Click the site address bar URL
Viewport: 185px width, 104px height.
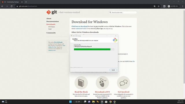pos(28,6)
